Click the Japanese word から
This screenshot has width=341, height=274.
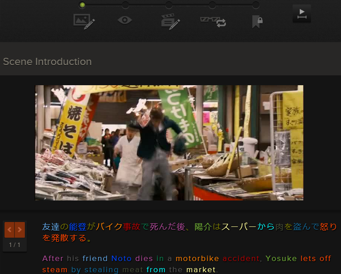[x=266, y=227]
